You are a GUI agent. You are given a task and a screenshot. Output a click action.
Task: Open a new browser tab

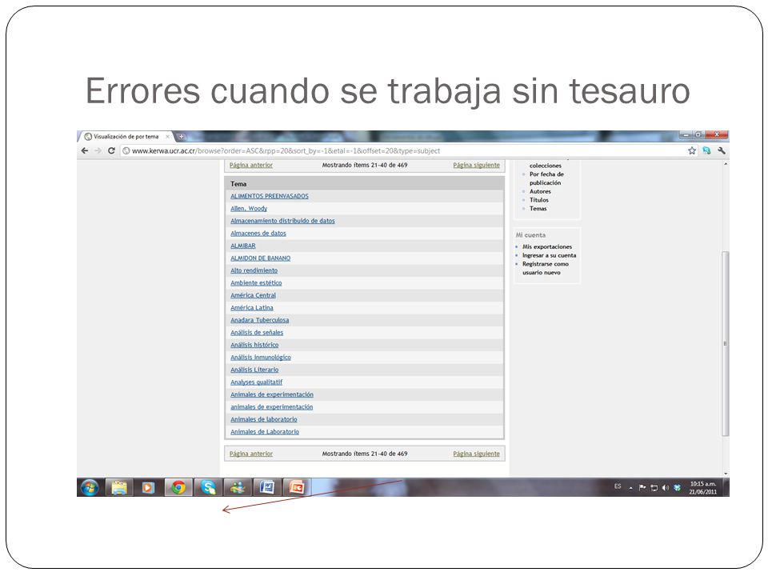click(x=181, y=137)
